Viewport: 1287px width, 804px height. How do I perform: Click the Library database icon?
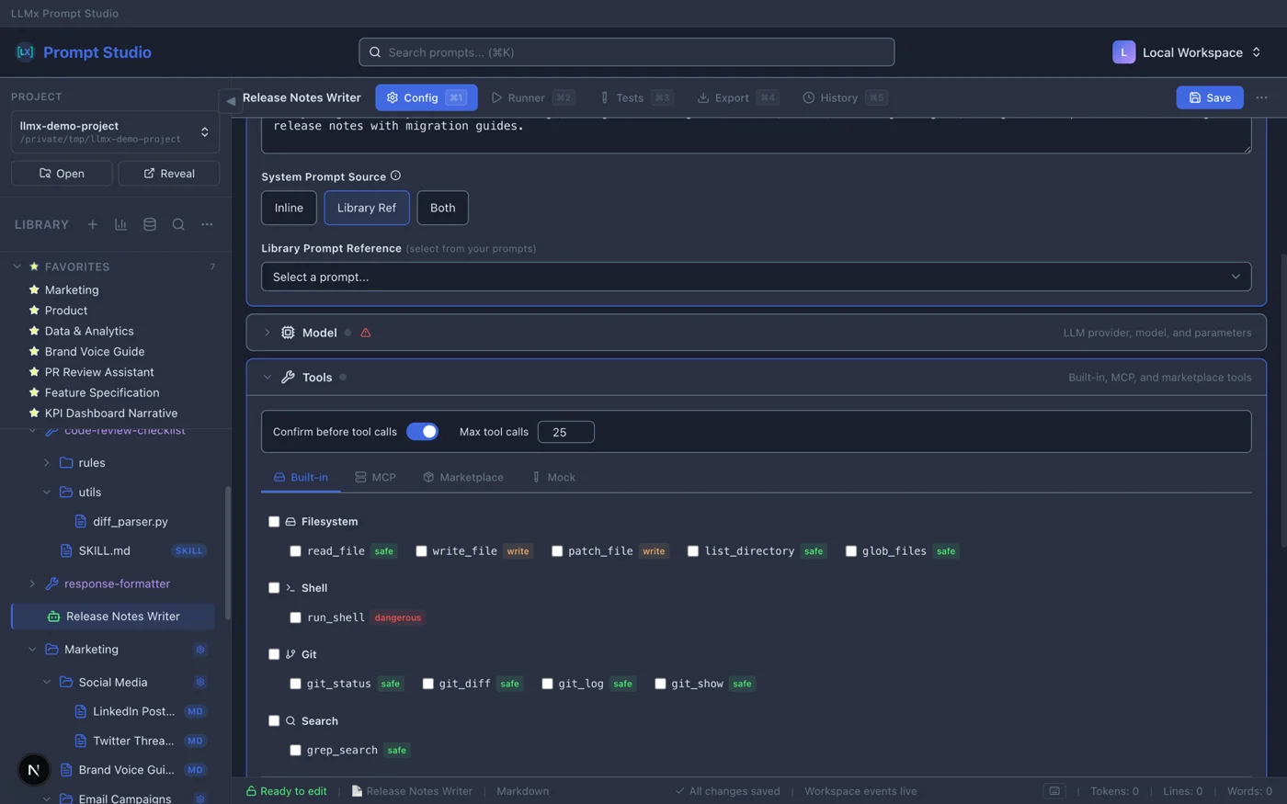coord(149,224)
